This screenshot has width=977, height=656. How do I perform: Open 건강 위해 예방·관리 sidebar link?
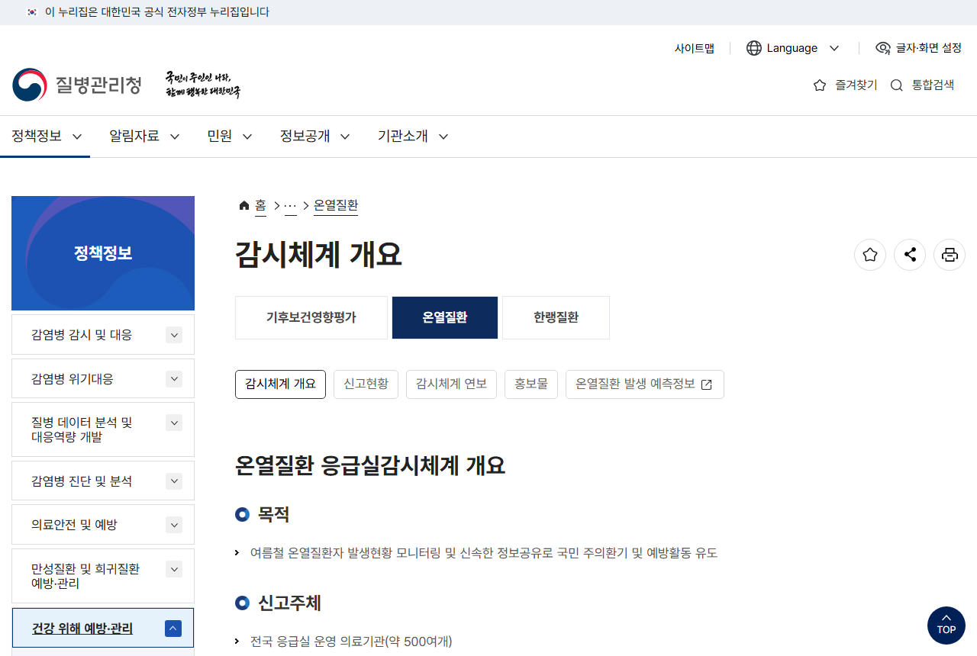82,629
